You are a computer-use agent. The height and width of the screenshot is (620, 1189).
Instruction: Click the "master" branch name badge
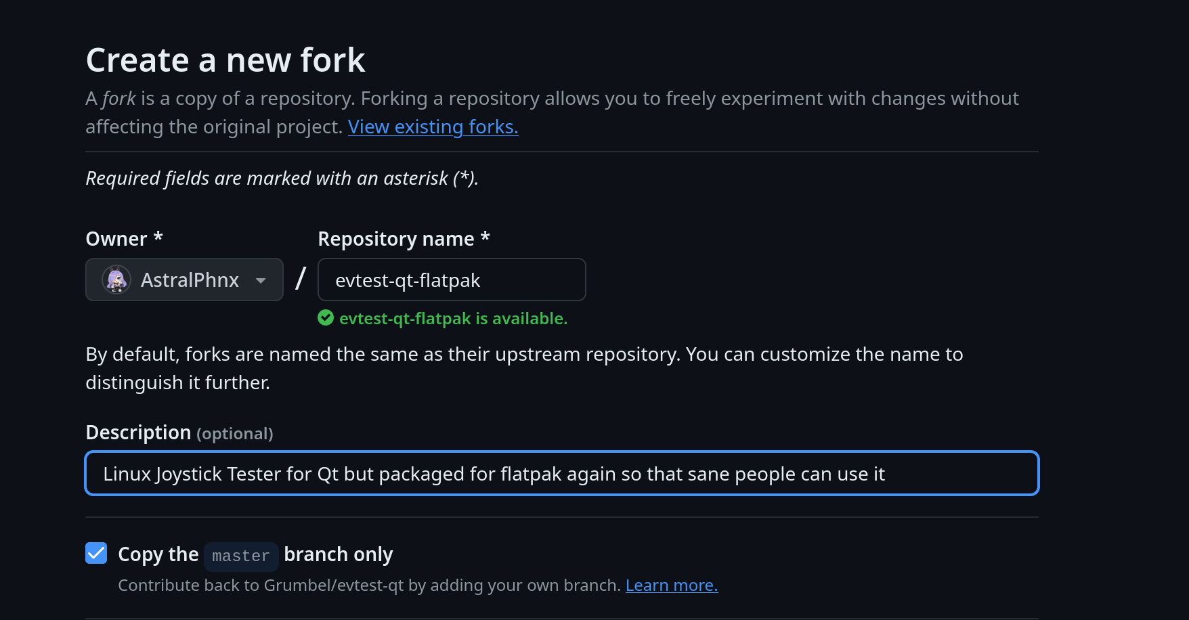pyautogui.click(x=240, y=556)
